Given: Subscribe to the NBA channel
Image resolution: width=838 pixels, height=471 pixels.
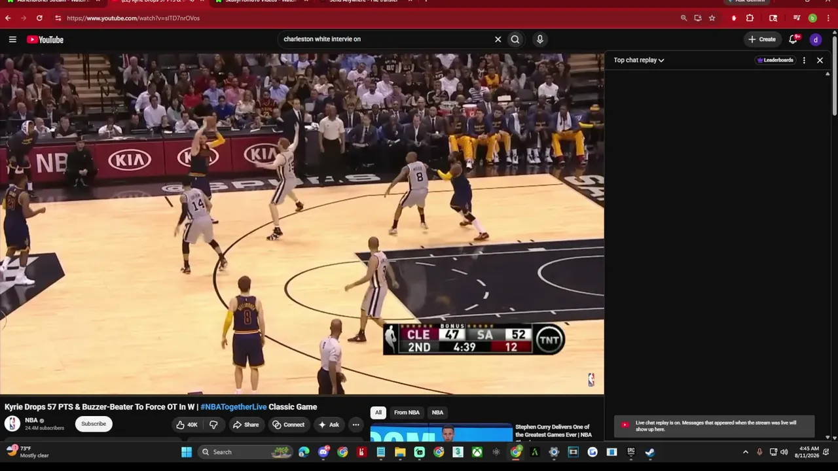Looking at the screenshot, I should pyautogui.click(x=94, y=424).
